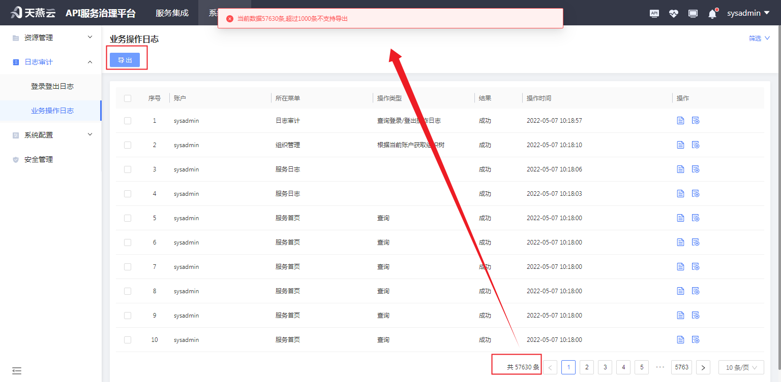781x382 pixels.
Task: Expand the 筛选 filter panel
Action: coord(759,38)
